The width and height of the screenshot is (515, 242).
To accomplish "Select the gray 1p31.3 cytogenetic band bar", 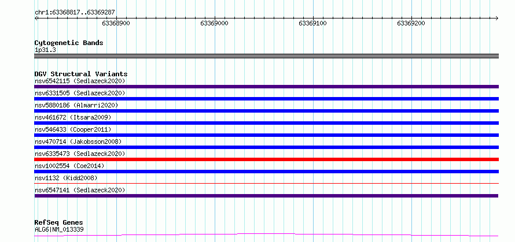I will pos(266,56).
